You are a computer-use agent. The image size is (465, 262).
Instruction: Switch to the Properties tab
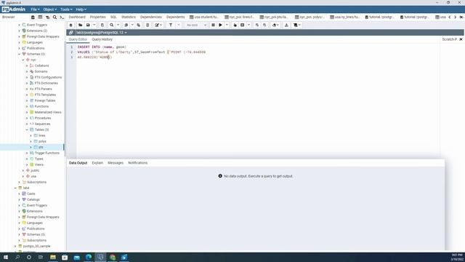pyautogui.click(x=97, y=17)
